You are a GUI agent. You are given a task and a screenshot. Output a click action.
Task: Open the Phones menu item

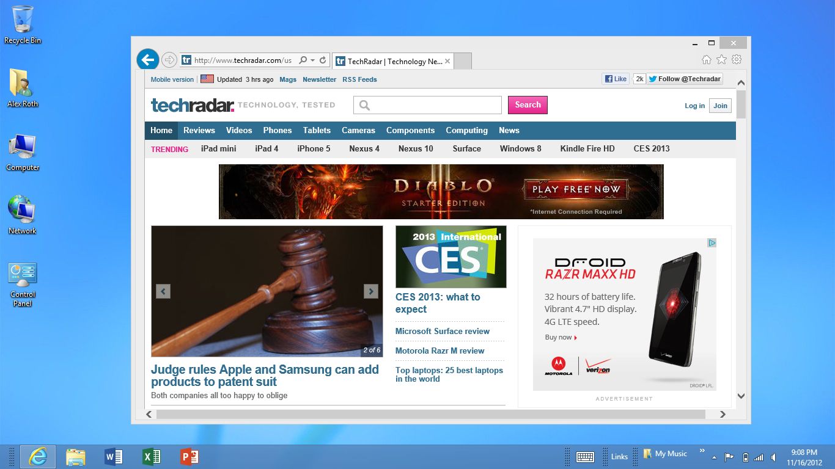[278, 131]
